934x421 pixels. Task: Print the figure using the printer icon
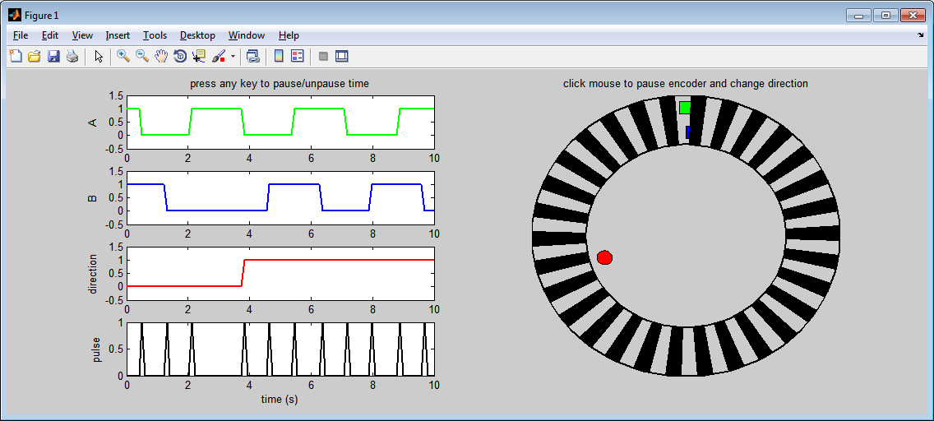pos(72,57)
